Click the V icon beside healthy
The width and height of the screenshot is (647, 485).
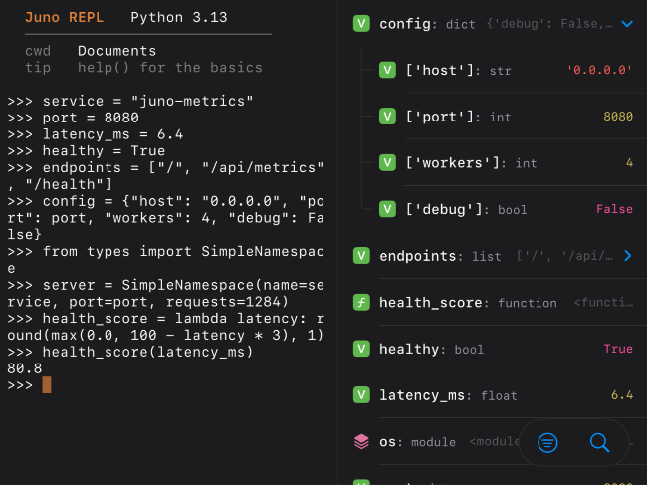pos(361,349)
